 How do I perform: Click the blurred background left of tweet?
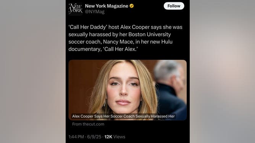pos(33,71)
